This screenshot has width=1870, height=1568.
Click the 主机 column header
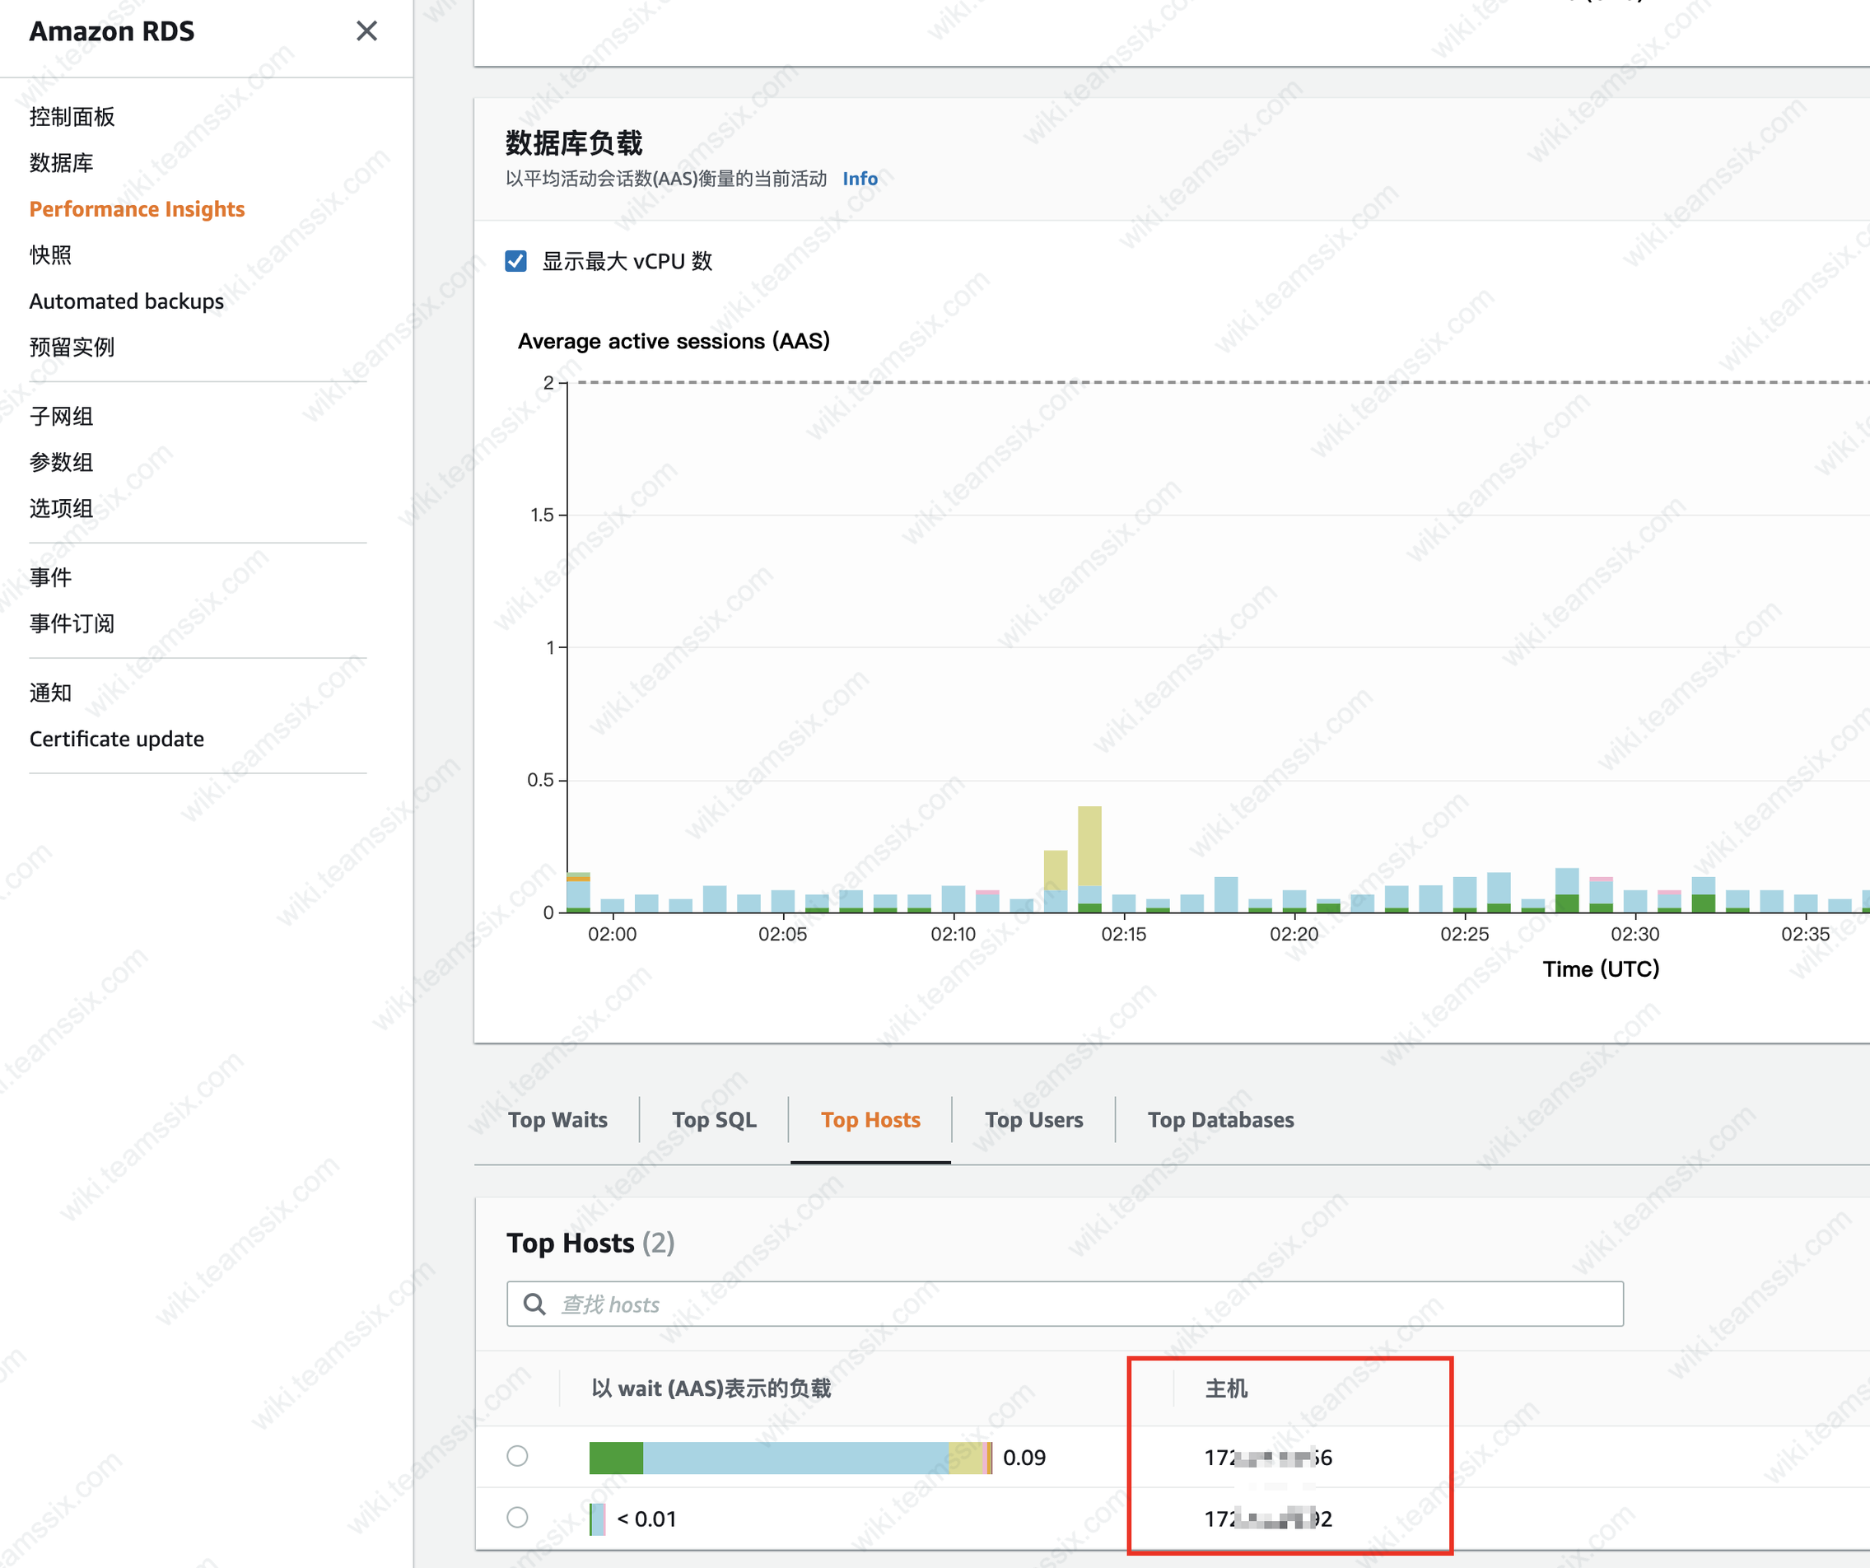(x=1226, y=1388)
